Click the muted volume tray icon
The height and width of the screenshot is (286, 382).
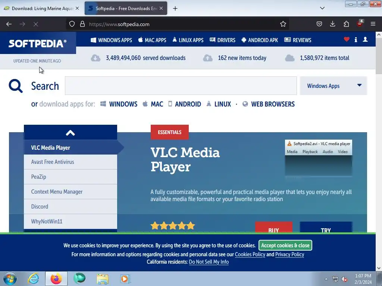coord(344,279)
